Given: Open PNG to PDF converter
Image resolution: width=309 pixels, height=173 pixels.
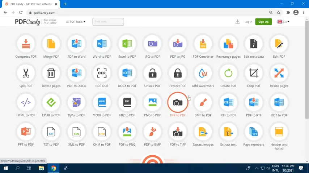Looking at the screenshot, I should 152,102.
